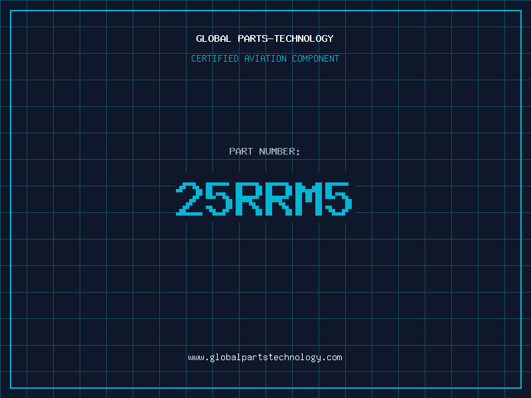This screenshot has width=531, height=398.
Task: Open the www.globalpartstechnology.com link
Action: tap(265, 358)
